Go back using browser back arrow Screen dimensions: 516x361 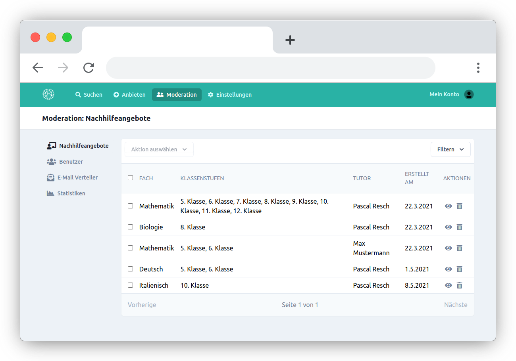click(38, 68)
